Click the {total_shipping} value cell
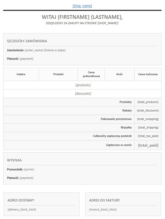The width and height of the screenshot is (165, 219). click(x=148, y=127)
